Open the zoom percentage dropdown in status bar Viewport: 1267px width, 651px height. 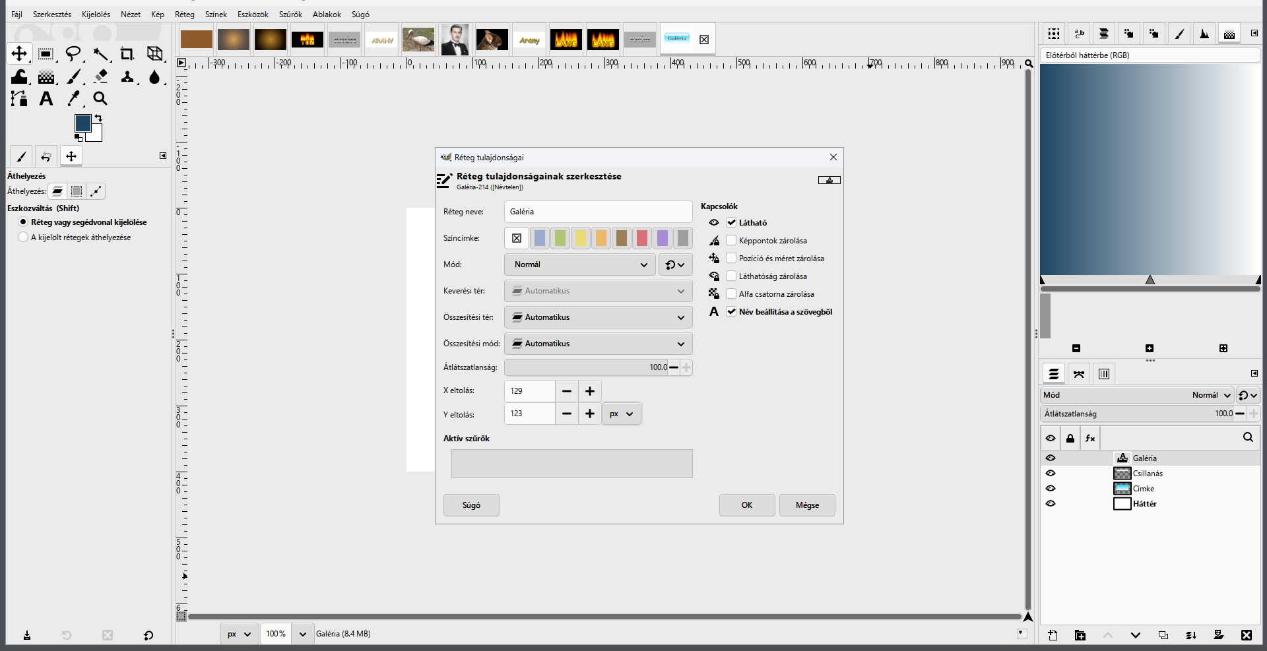(302, 635)
